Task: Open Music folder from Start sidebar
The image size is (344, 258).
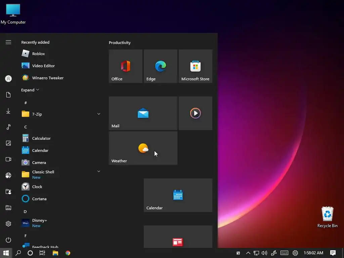Action: [8, 127]
